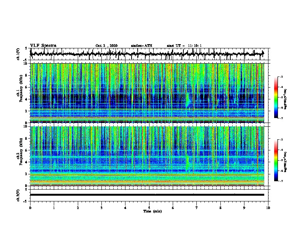Click the ch.2 frequency tick '2'
The height and width of the screenshot is (233, 302).
(x=26, y=174)
